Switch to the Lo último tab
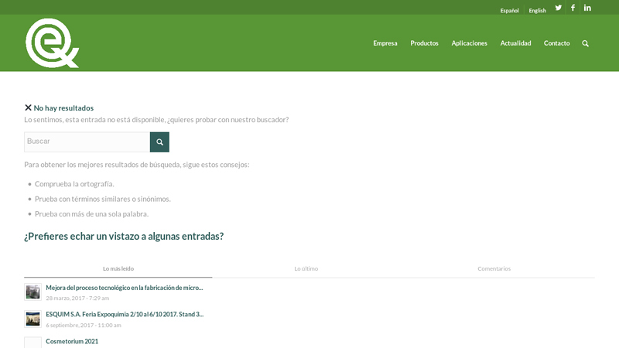The image size is (619, 348). coord(306,268)
